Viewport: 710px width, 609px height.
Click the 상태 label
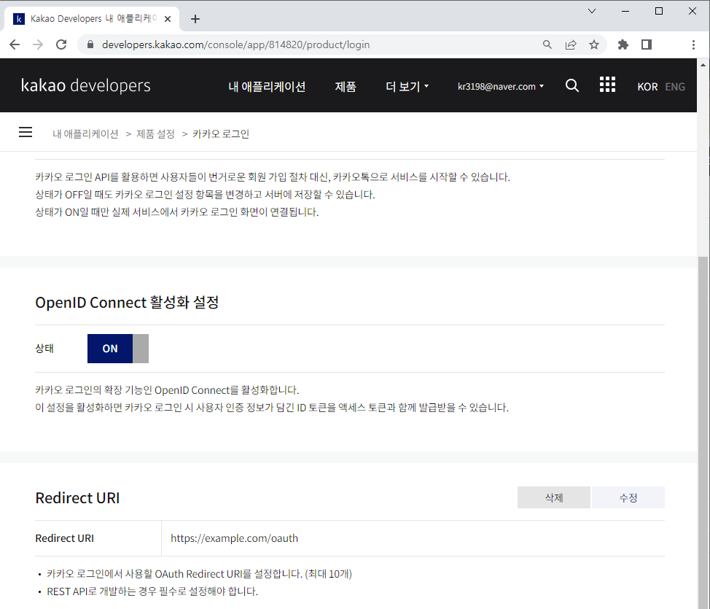click(44, 349)
